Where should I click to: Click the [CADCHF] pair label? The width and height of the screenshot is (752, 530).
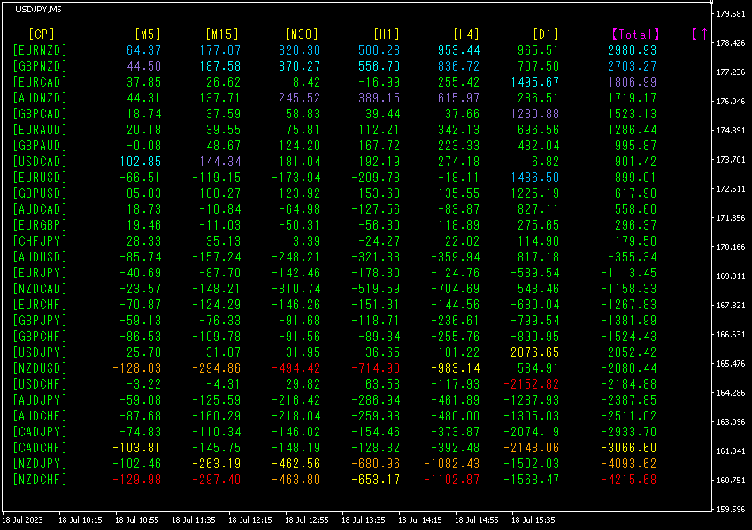coord(40,448)
